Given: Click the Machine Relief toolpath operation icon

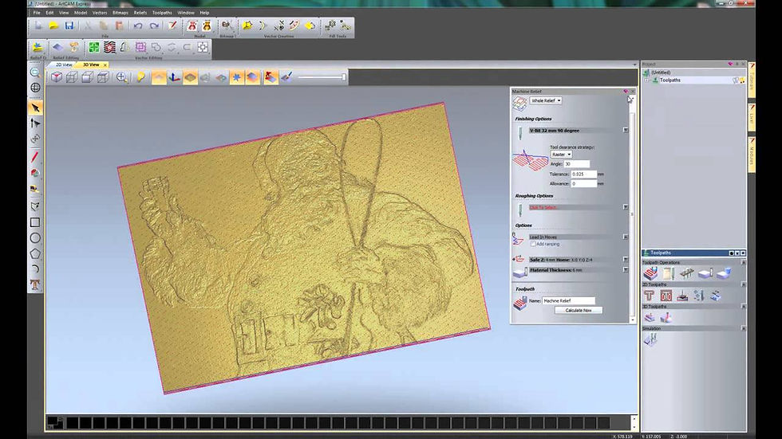Looking at the screenshot, I should 650,272.
